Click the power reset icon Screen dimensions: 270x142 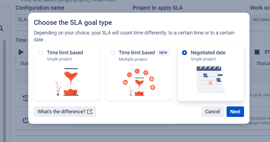[x=25, y=120]
